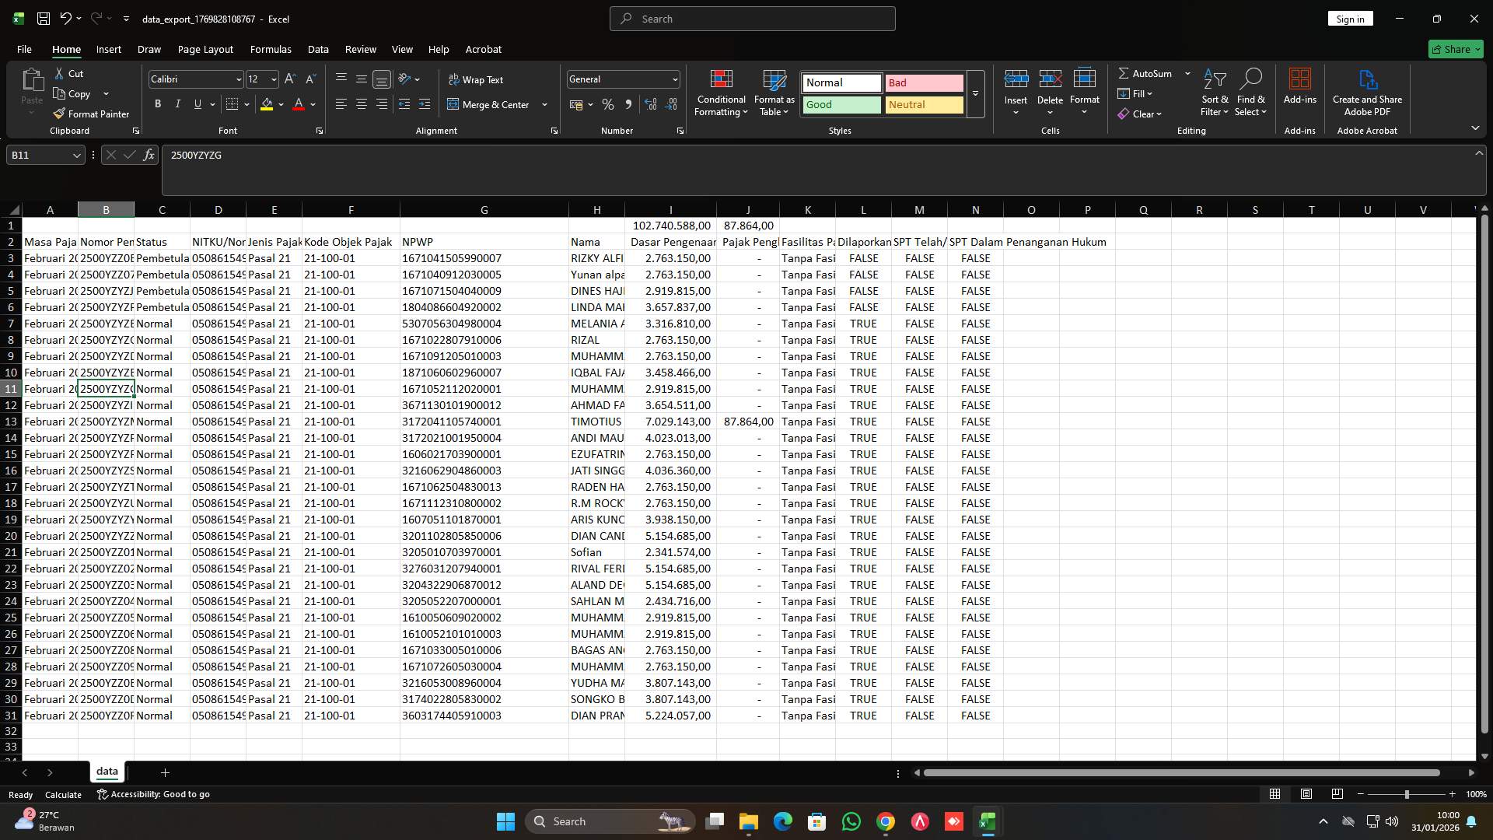Expand the Fill Color dropdown arrow
This screenshot has width=1493, height=840.
click(x=280, y=104)
